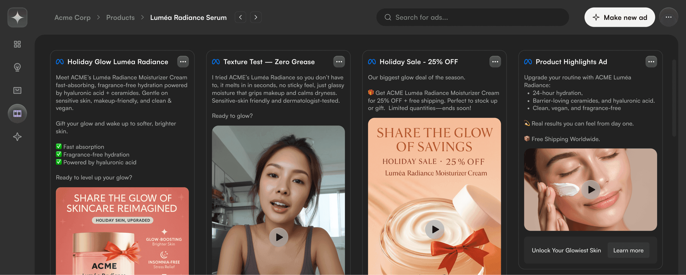Open options menu on Holiday Glow Luméa Radiance card
The height and width of the screenshot is (275, 686).
tap(183, 62)
